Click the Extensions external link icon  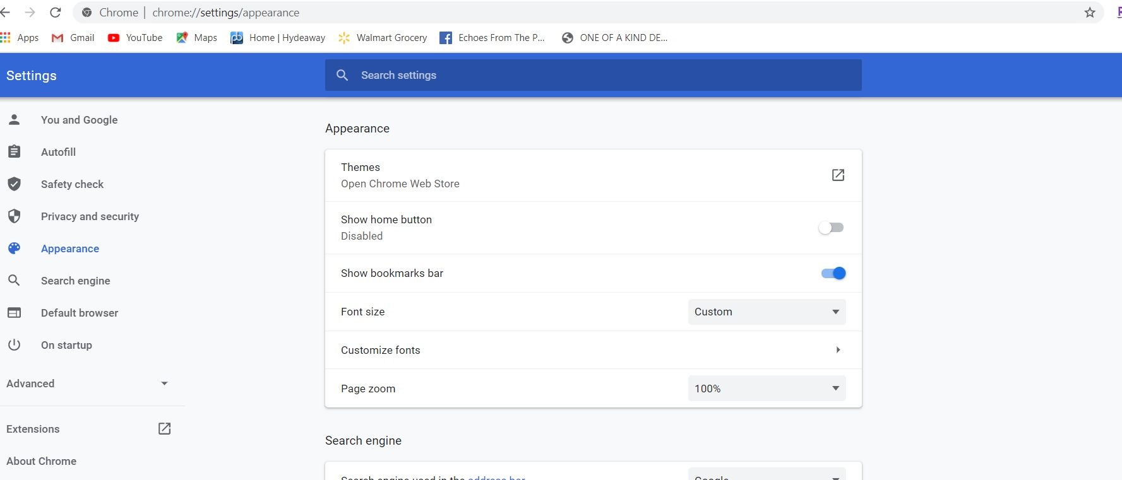click(x=164, y=429)
